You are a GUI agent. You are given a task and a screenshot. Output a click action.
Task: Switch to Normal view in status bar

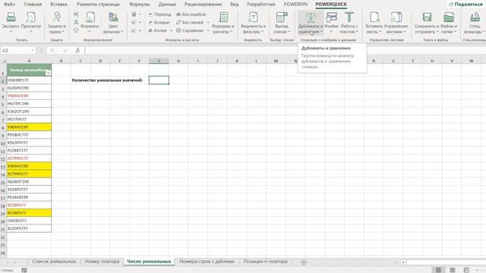coord(438,270)
